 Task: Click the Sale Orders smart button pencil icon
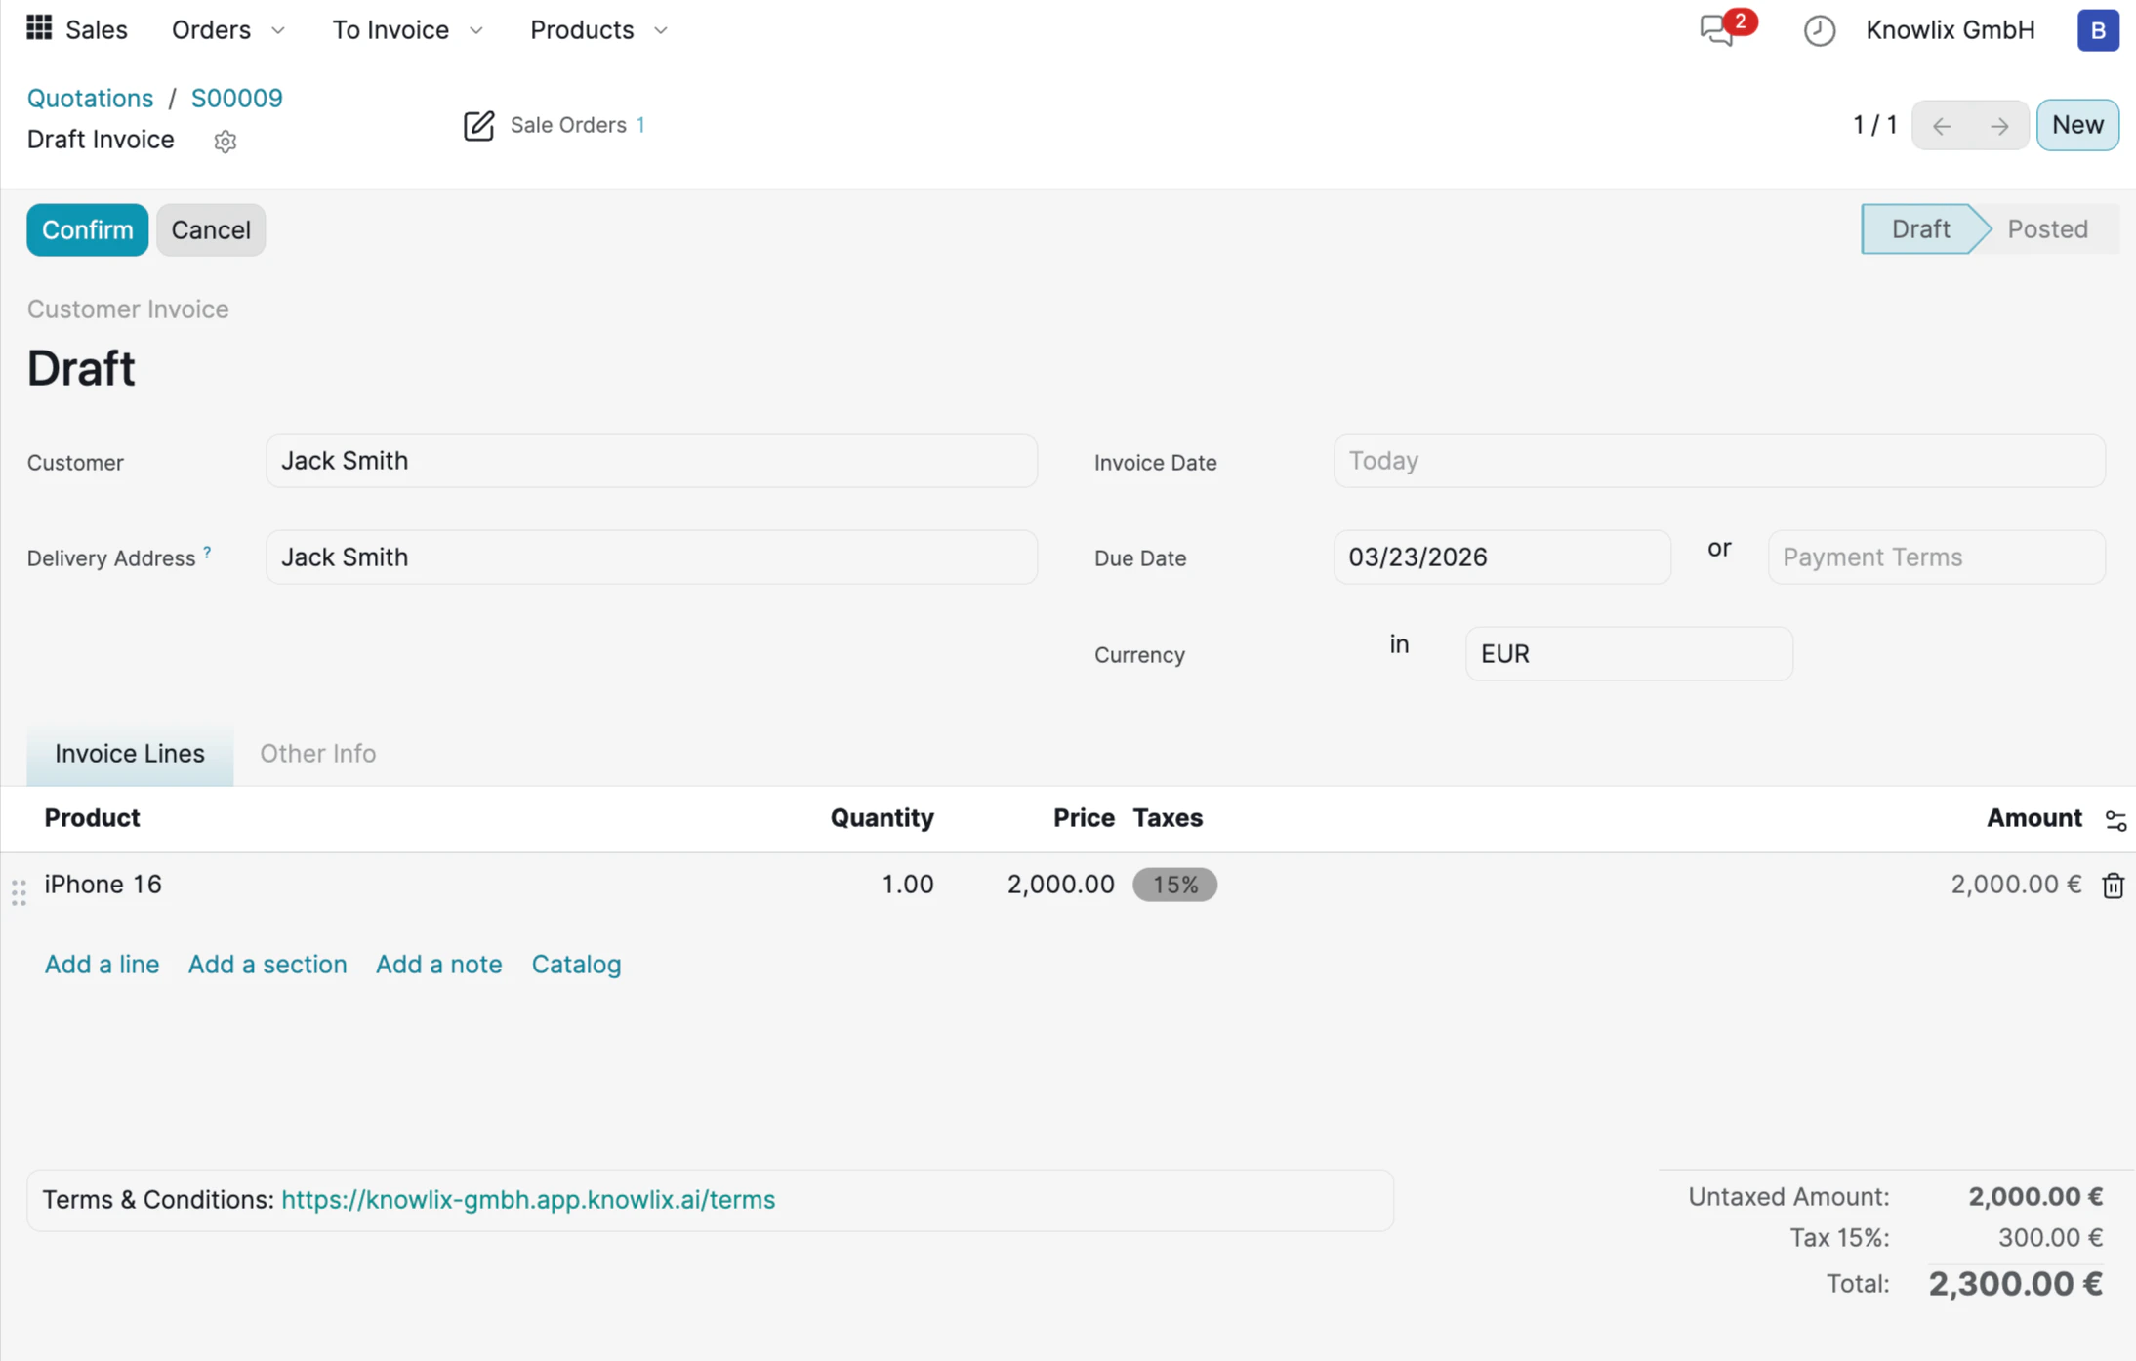tap(478, 125)
